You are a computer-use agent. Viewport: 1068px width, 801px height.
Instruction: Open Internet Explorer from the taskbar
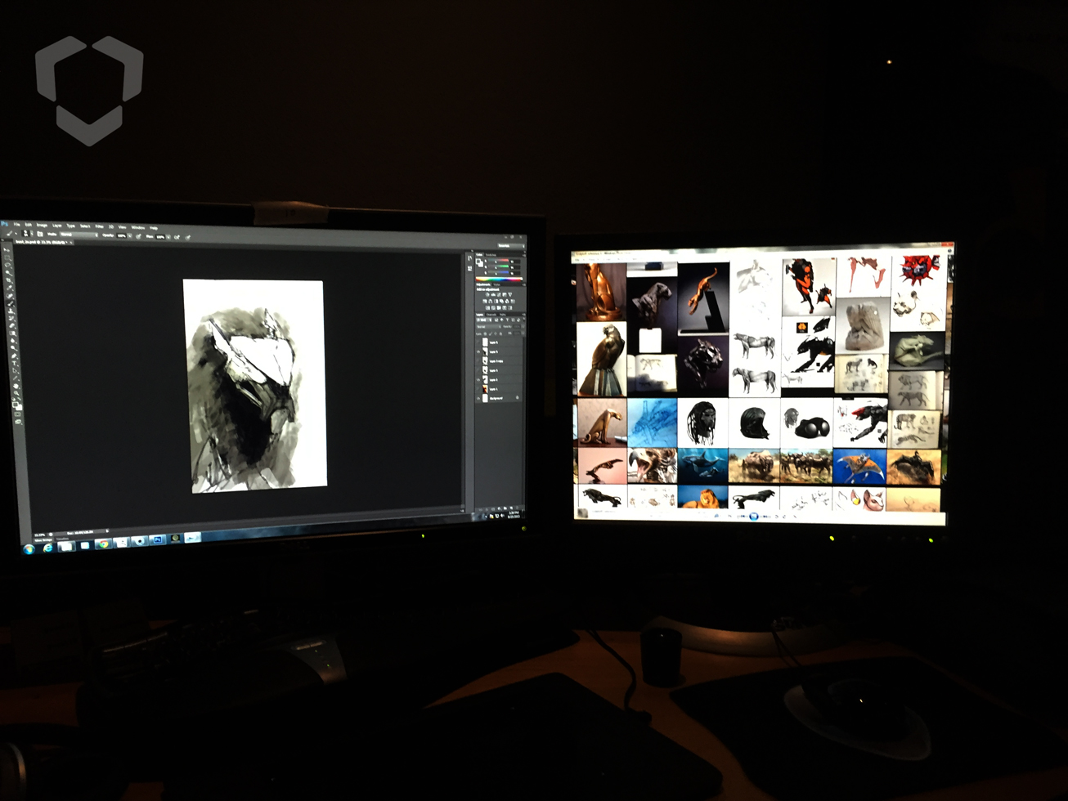click(x=48, y=548)
